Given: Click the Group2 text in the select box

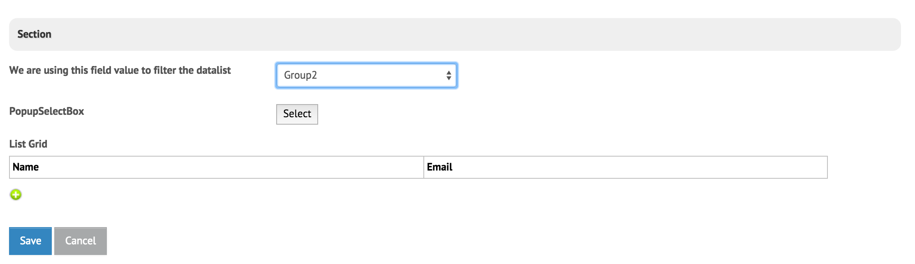Looking at the screenshot, I should pos(300,75).
